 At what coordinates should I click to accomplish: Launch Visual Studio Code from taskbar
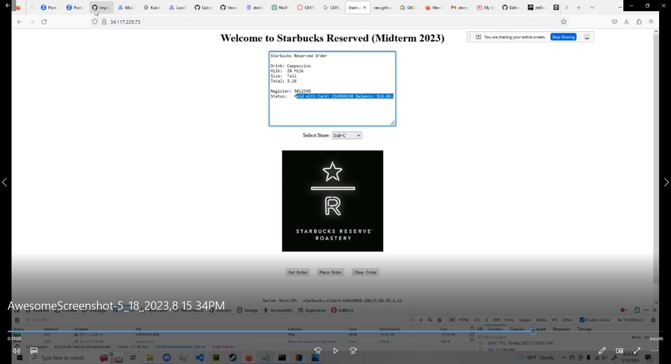200,357
